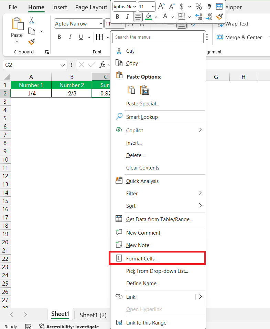
Task: Toggle Bold in the ribbon Font group
Action: pos(59,37)
